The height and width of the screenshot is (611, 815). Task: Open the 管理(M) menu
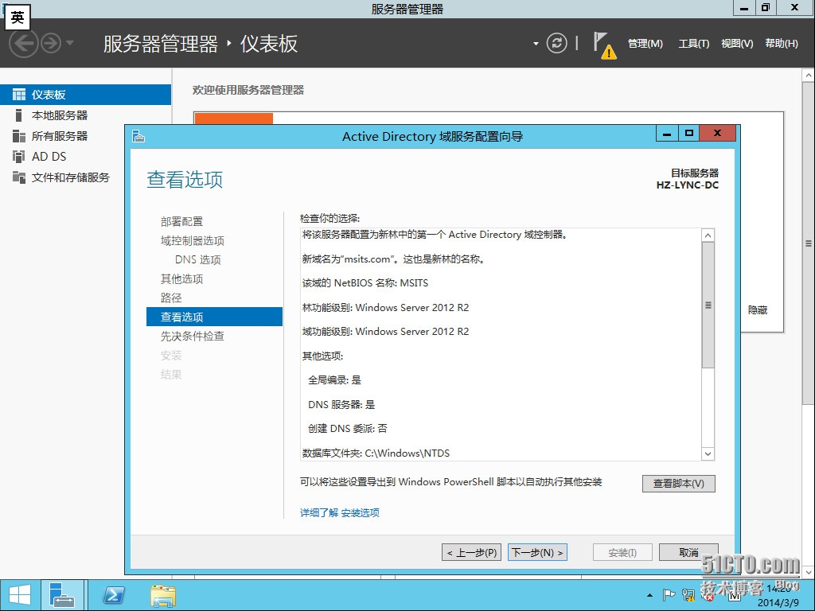coord(645,44)
